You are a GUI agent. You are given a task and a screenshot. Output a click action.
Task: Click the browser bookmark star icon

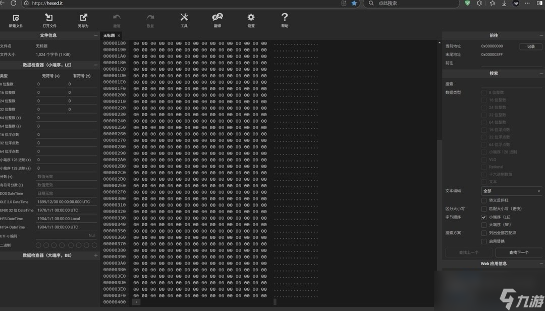(x=354, y=4)
